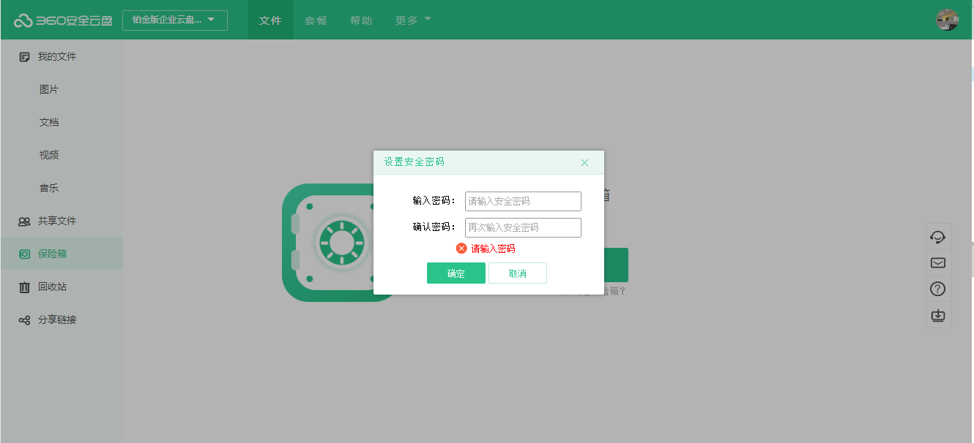974x443 pixels.
Task: Open 保险箱 in the sidebar
Action: tap(62, 254)
